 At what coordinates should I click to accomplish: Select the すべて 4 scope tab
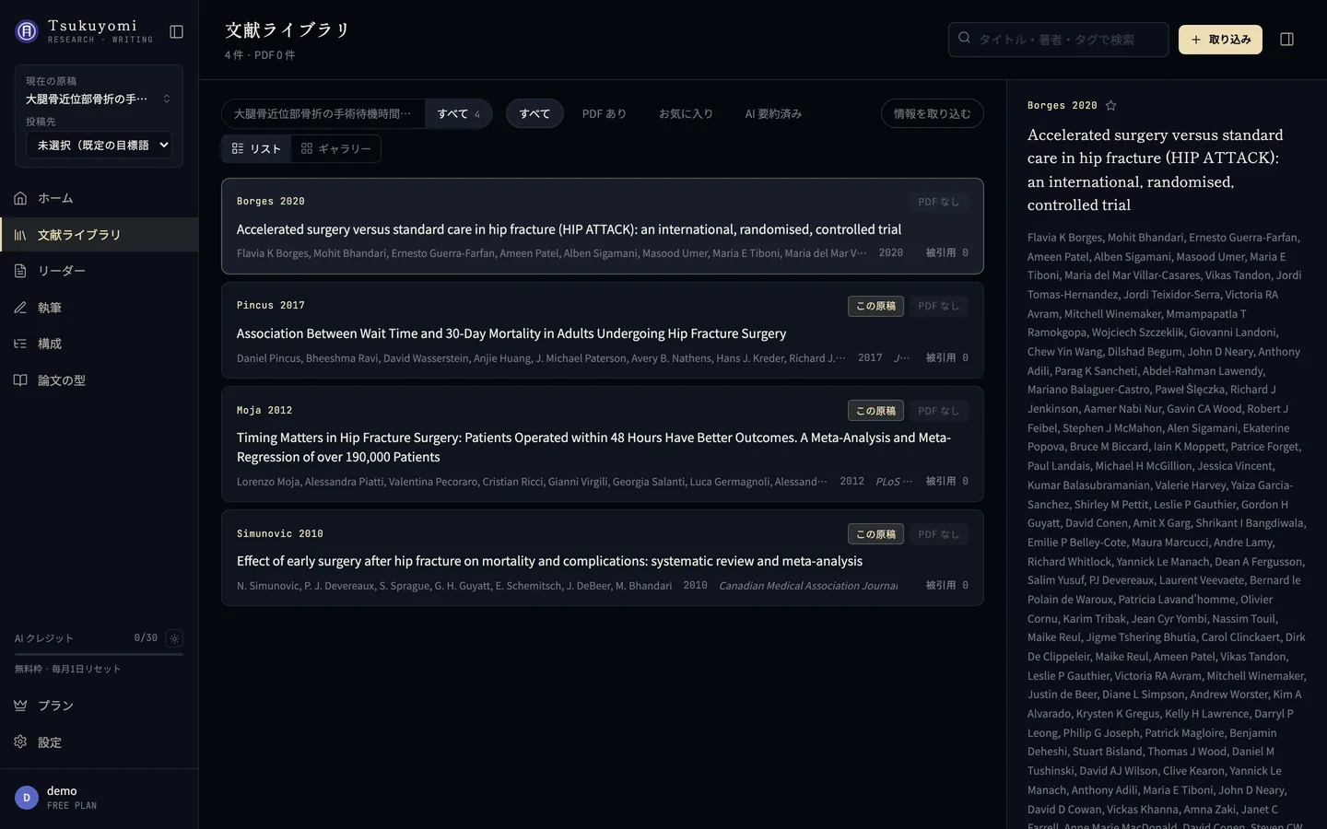pos(459,114)
